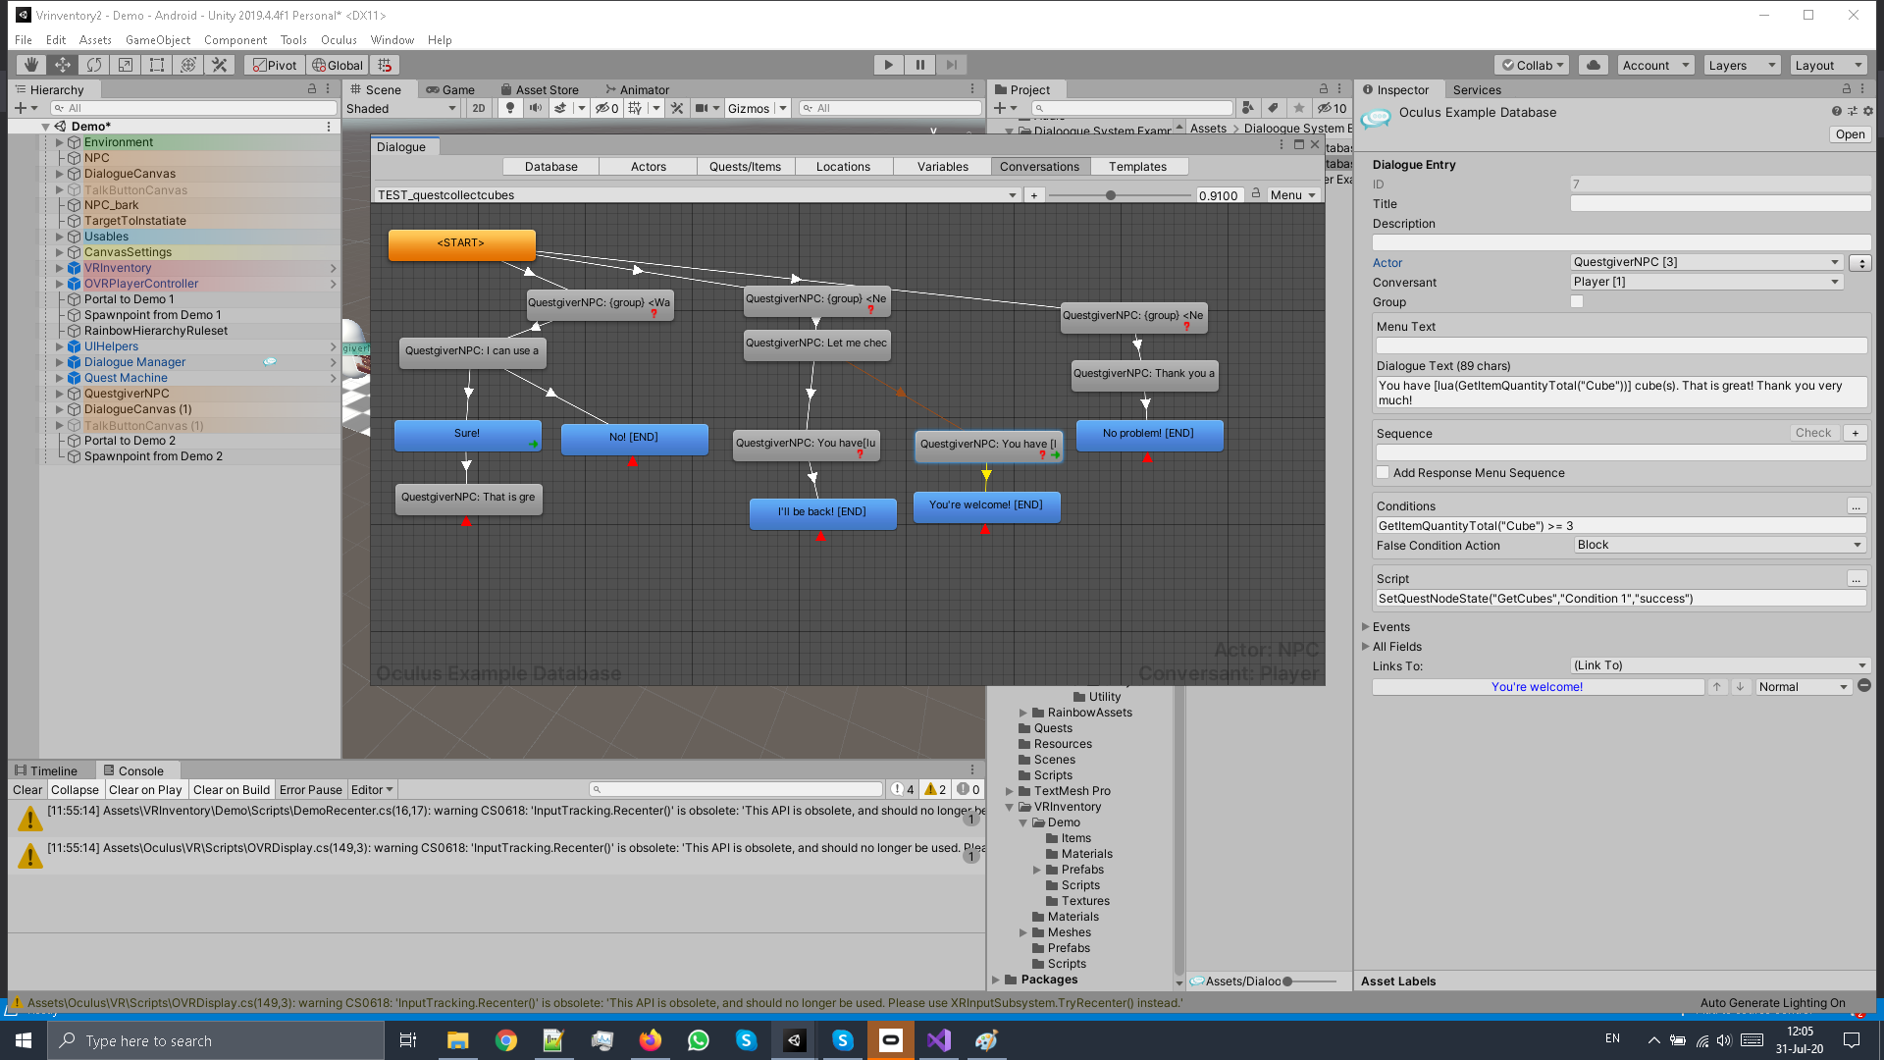Open False Condition Action dropdown
The image size is (1884, 1060).
[x=1720, y=545]
